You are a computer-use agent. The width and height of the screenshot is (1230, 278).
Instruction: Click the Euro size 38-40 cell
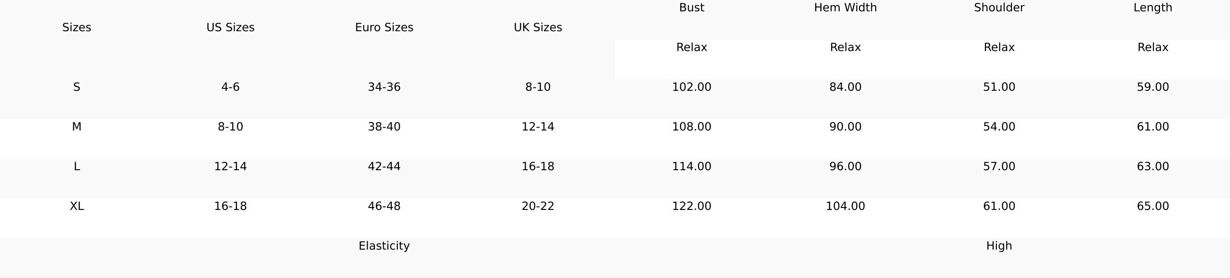pyautogui.click(x=384, y=127)
